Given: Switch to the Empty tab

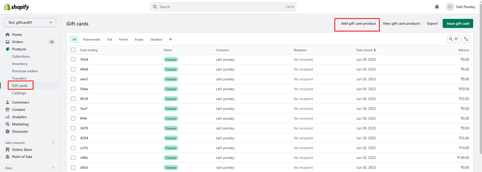Looking at the screenshot, I should point(139,39).
